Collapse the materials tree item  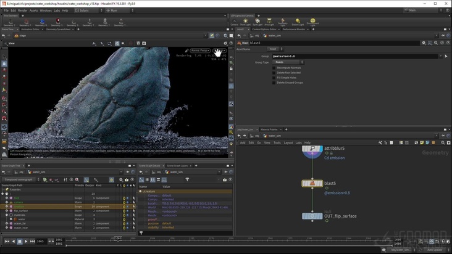coord(7,215)
